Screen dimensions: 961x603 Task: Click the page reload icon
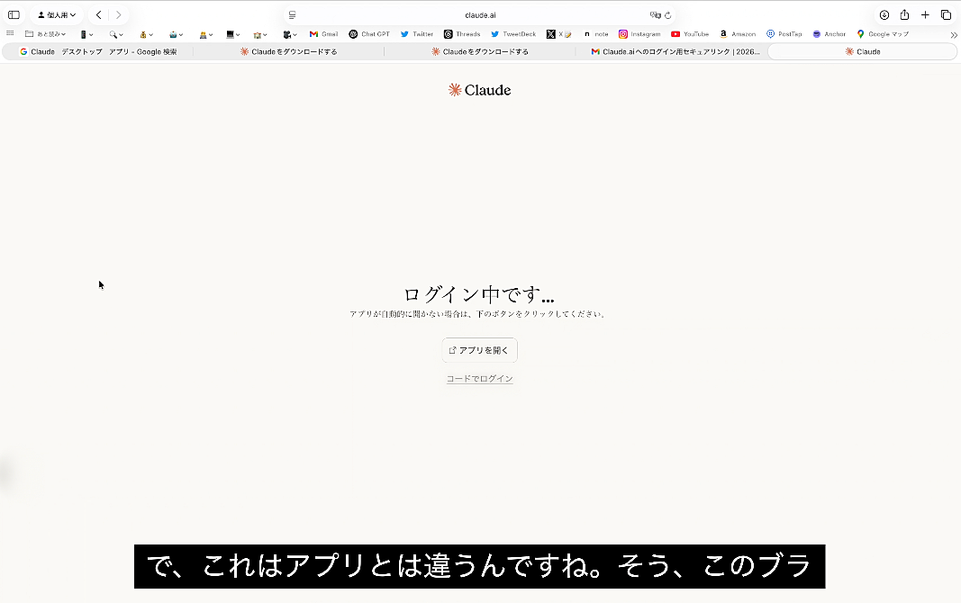[x=668, y=15]
